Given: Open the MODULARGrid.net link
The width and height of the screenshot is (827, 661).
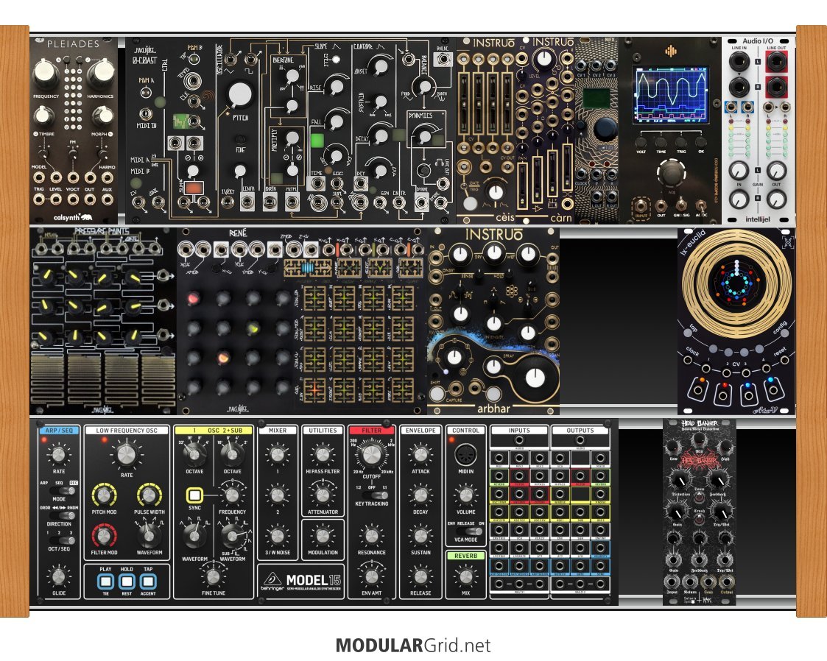Looking at the screenshot, I should (x=412, y=646).
